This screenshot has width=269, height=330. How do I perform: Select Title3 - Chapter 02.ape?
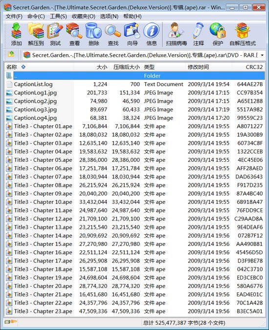tap(43, 135)
